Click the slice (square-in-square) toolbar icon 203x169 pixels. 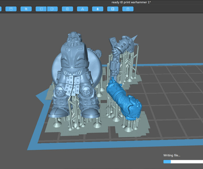pyautogui.click(x=113, y=9)
